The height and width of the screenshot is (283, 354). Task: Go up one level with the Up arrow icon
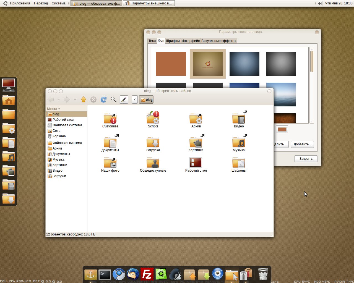click(84, 99)
